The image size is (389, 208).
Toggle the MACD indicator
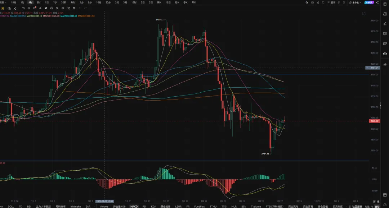[134, 207]
